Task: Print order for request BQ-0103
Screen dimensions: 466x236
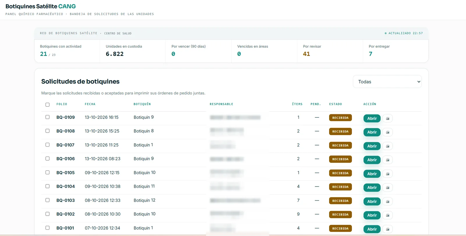Action: point(387,201)
